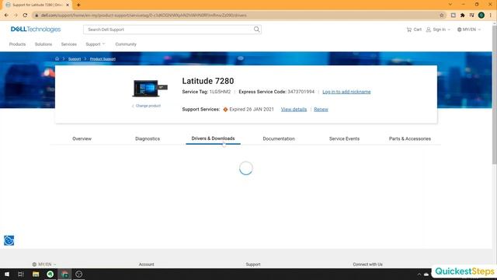The height and width of the screenshot is (280, 497).
Task: Expand the Support dropdown menu
Action: tap(95, 44)
